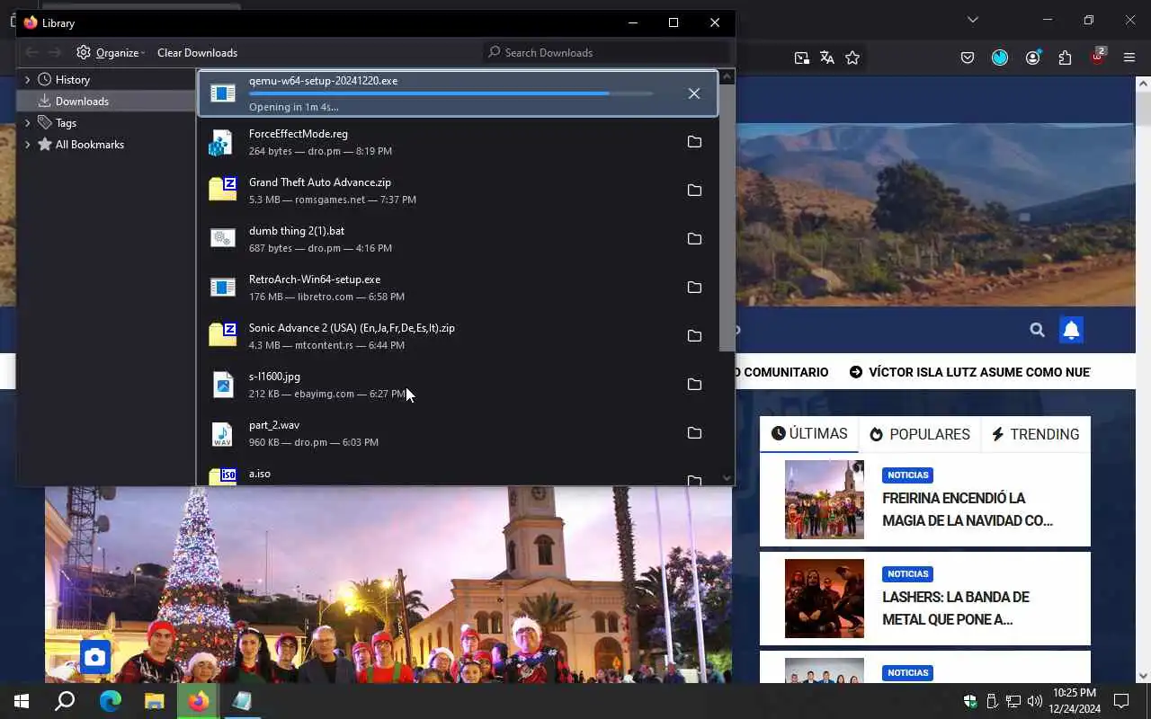Screen dimensions: 1151x719
Task: Open volume control in system tray
Action: click(x=1034, y=701)
